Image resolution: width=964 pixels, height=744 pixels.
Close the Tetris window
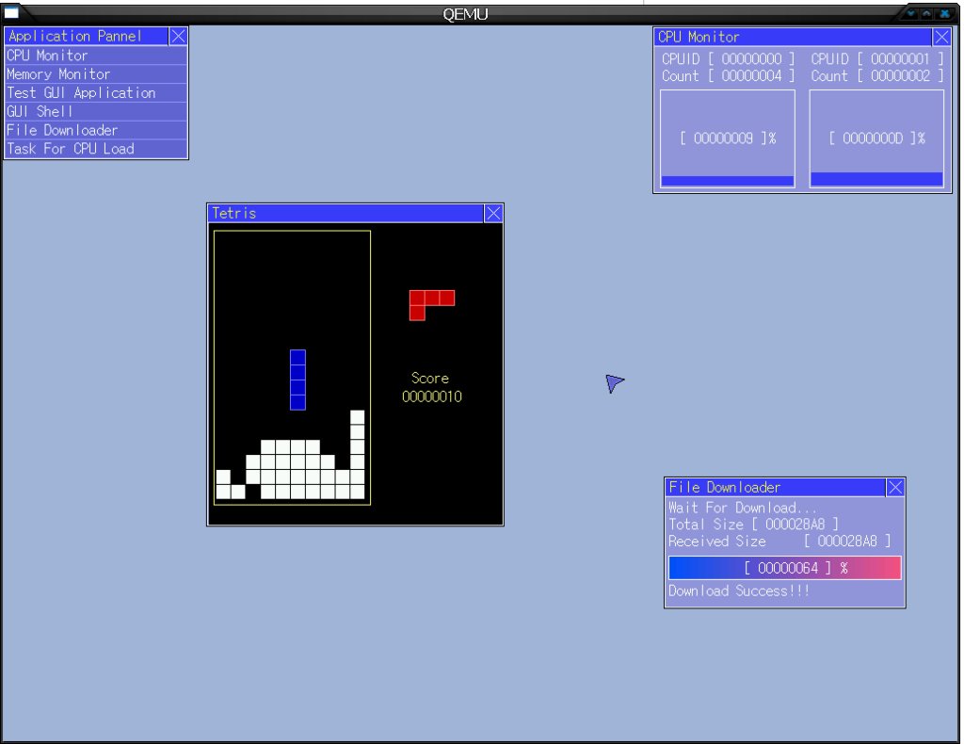493,214
